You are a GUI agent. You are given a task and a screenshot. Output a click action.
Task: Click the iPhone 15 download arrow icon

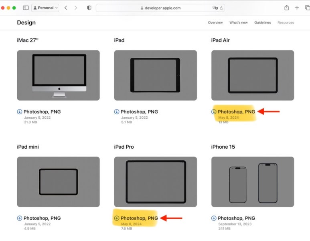214,218
